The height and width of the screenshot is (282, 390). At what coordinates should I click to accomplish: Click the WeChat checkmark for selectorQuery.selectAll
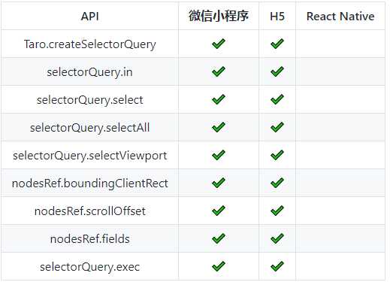click(x=219, y=127)
